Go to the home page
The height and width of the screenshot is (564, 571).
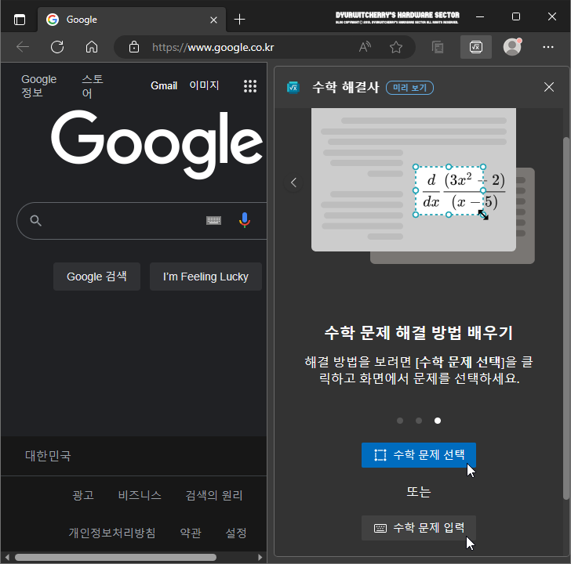click(92, 47)
